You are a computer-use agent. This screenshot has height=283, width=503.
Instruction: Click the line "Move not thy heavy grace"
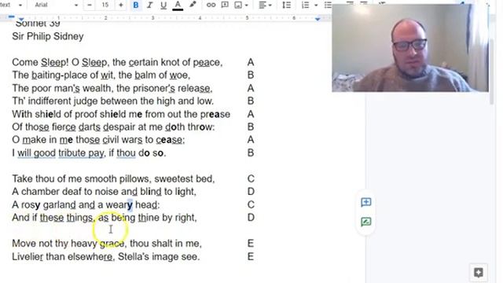coord(107,244)
